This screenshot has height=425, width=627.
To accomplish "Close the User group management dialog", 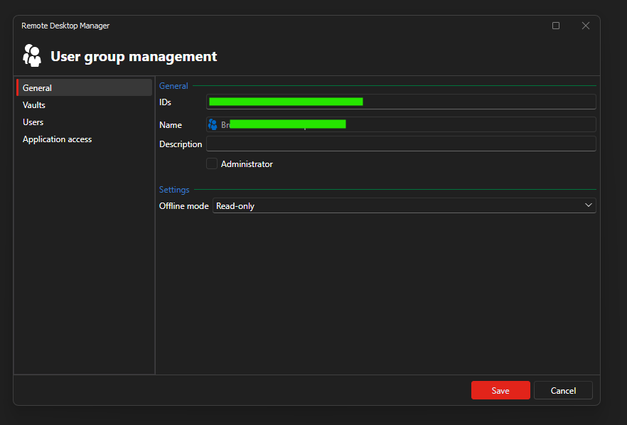I will 586,26.
